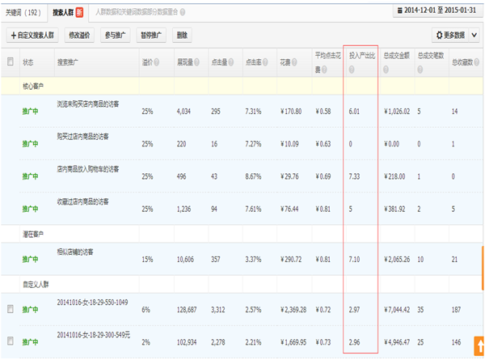
Task: Open the date range picker 2014-12-01 至 2015-01-31
Action: tap(437, 11)
